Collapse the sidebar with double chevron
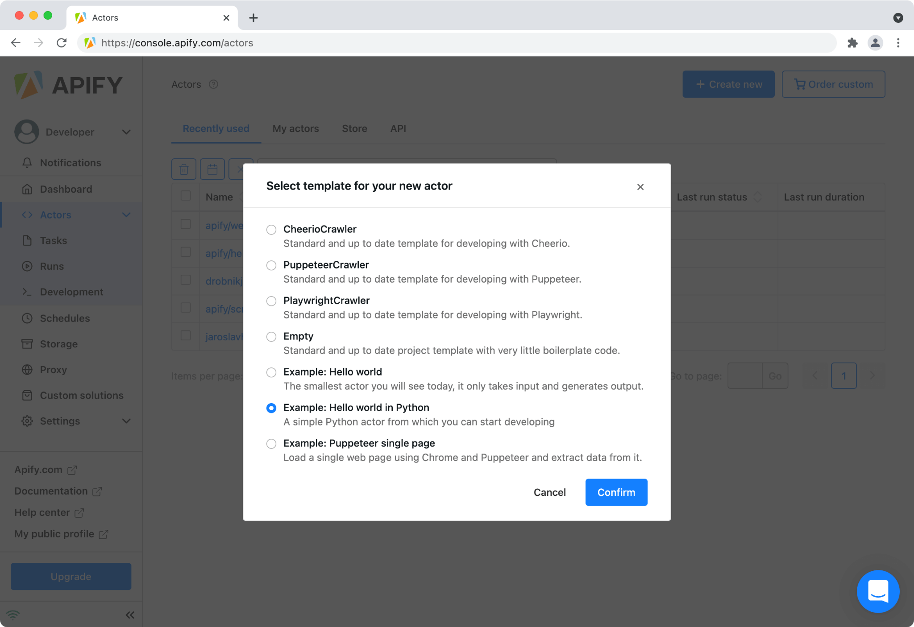Screen dimensions: 914x627 (x=130, y=615)
